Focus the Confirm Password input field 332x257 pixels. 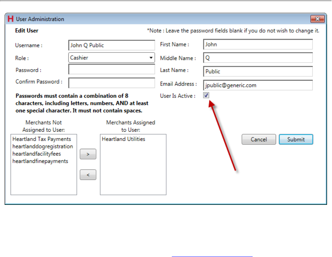pos(112,83)
